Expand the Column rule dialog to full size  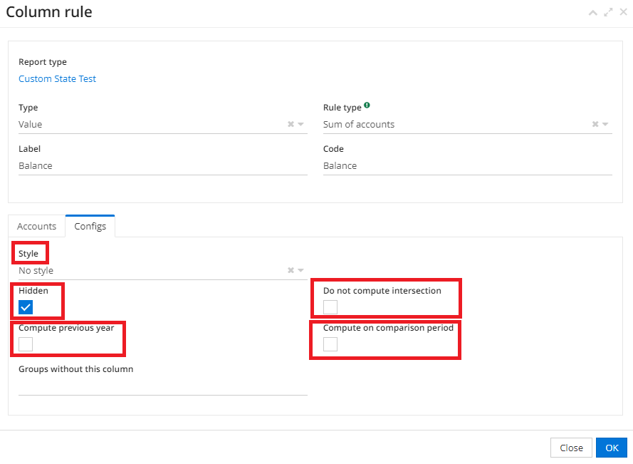(608, 13)
